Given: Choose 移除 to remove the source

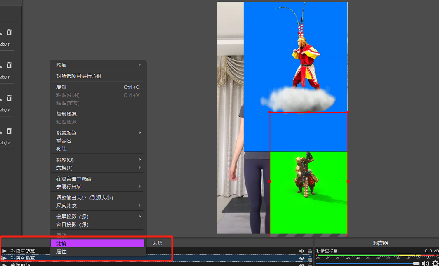Looking at the screenshot, I should coord(98,148).
